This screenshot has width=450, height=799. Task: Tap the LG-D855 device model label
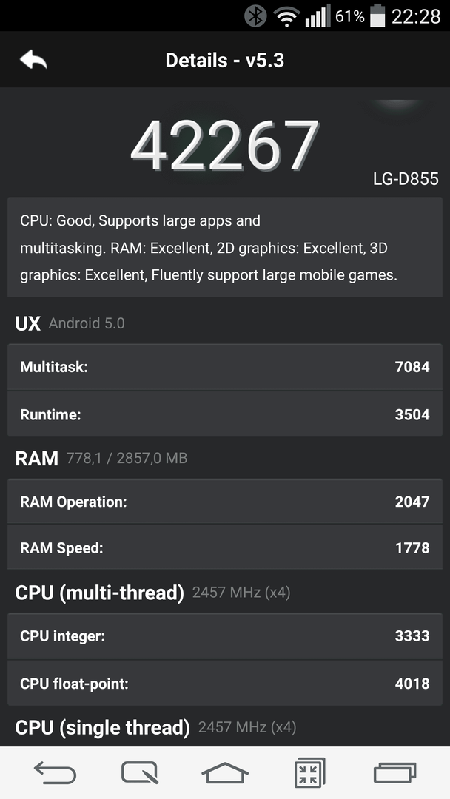pos(406,179)
